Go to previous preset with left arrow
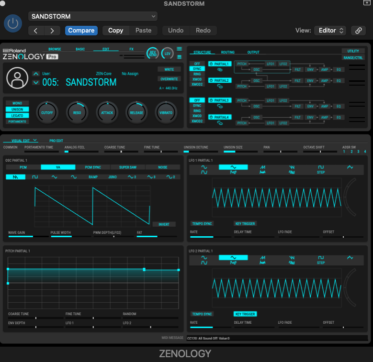 36,31
